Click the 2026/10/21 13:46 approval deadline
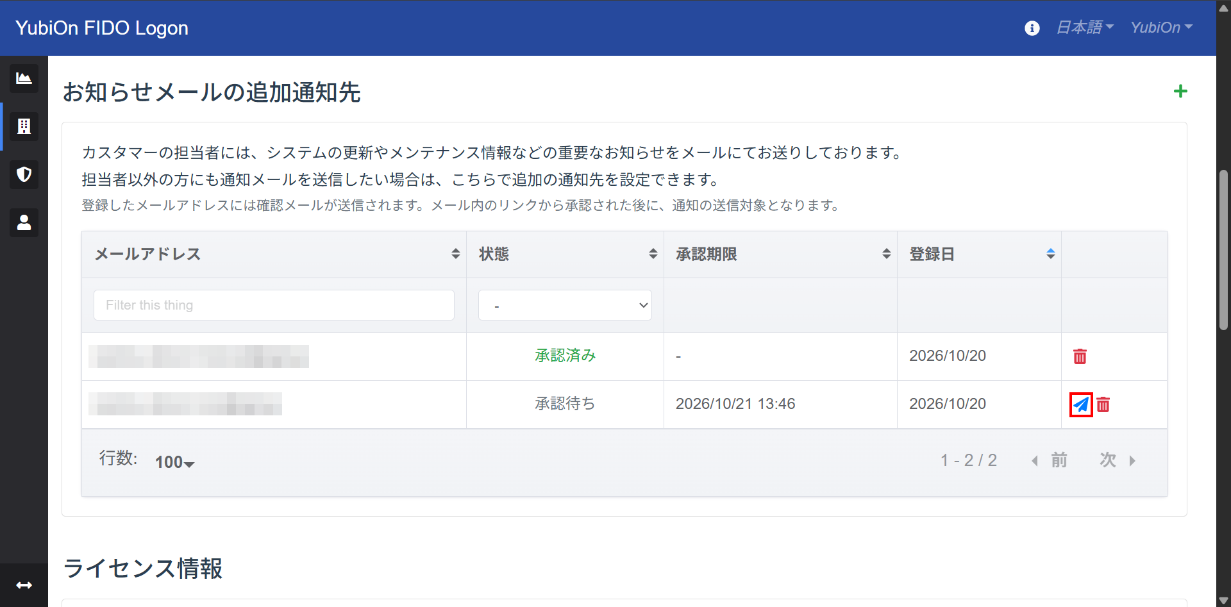This screenshot has height=607, width=1231. click(735, 404)
